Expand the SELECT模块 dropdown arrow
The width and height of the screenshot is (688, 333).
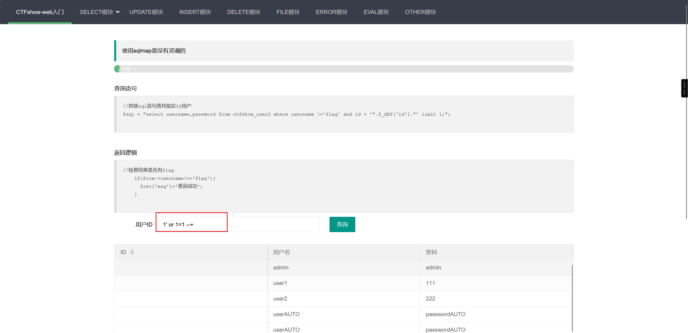click(118, 12)
